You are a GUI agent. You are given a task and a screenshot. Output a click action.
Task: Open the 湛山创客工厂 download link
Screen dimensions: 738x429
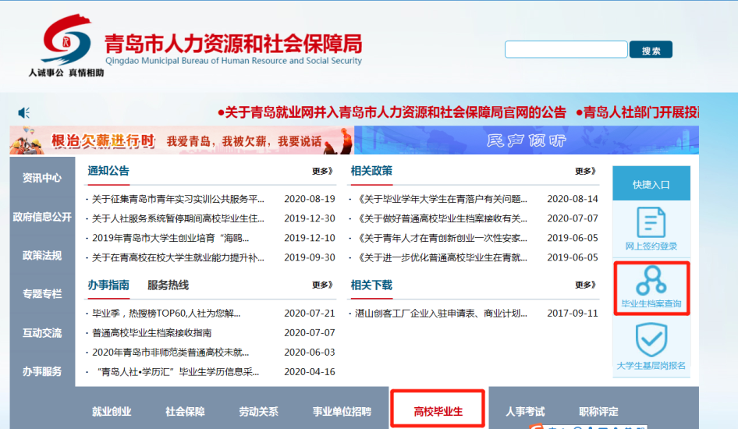(x=442, y=314)
